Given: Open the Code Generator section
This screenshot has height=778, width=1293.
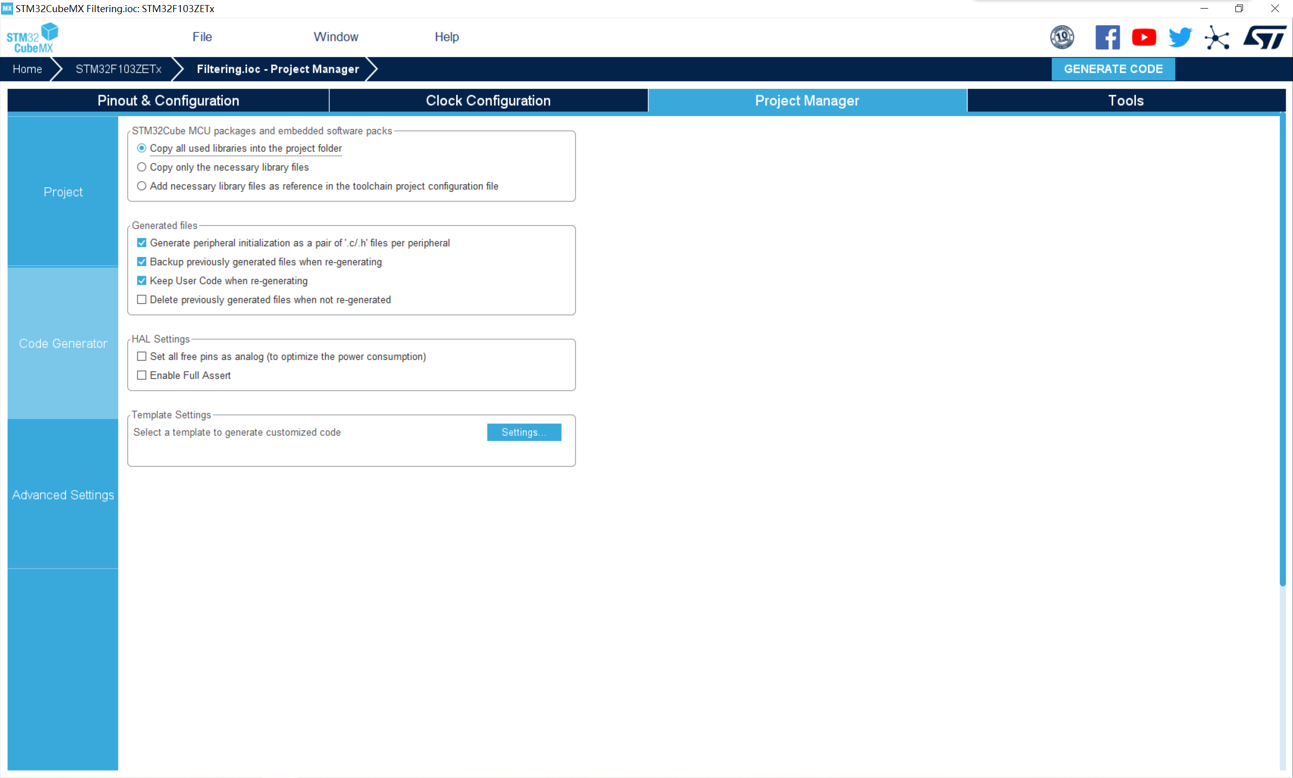Looking at the screenshot, I should [62, 342].
